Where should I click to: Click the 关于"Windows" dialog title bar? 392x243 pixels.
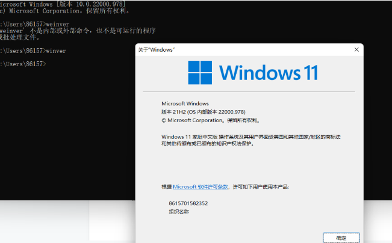(x=241, y=50)
